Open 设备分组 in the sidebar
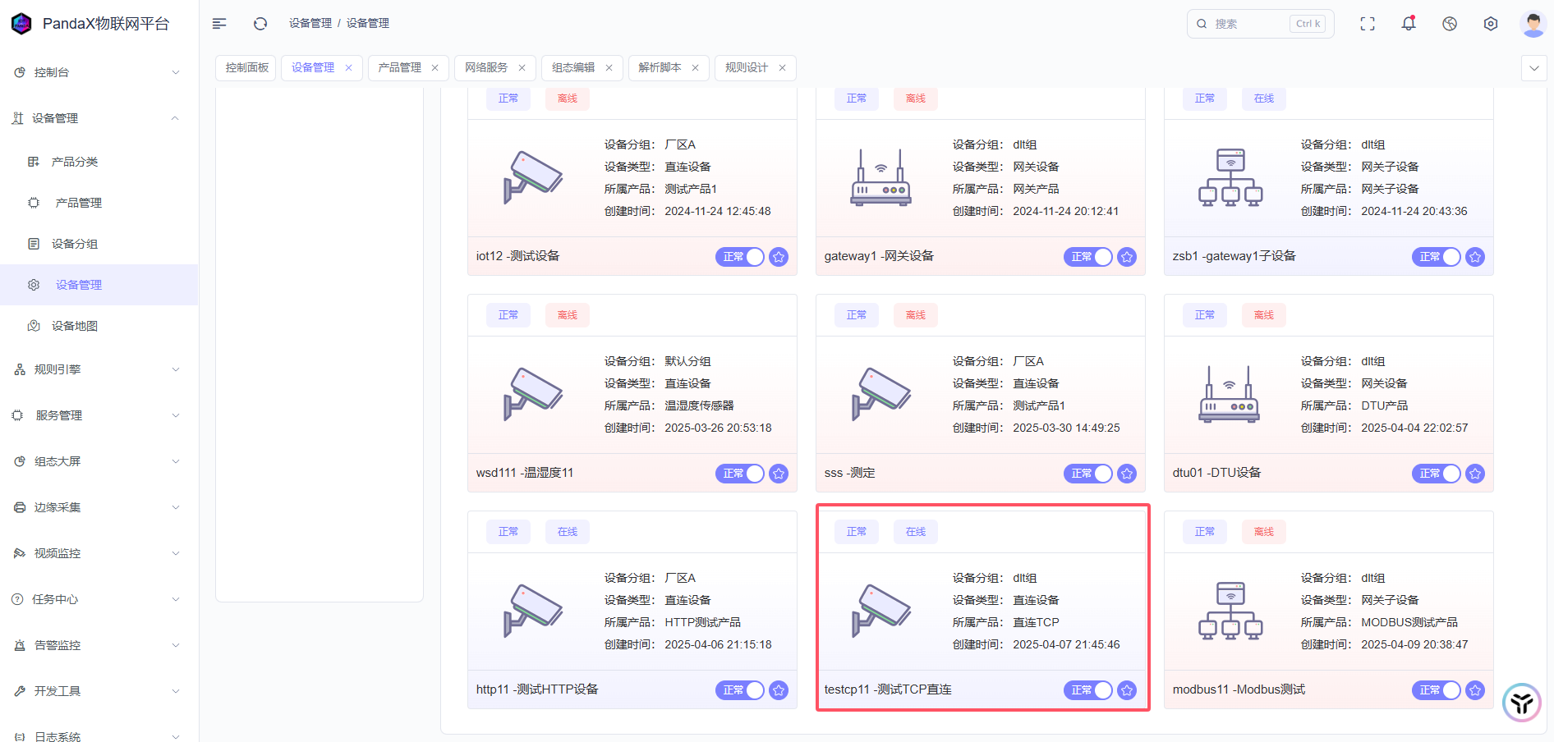The width and height of the screenshot is (1554, 742). pyautogui.click(x=75, y=244)
